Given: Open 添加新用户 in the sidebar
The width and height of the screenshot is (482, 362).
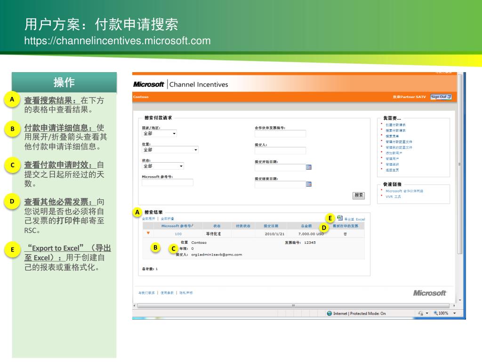Looking at the screenshot, I should coord(394,153).
